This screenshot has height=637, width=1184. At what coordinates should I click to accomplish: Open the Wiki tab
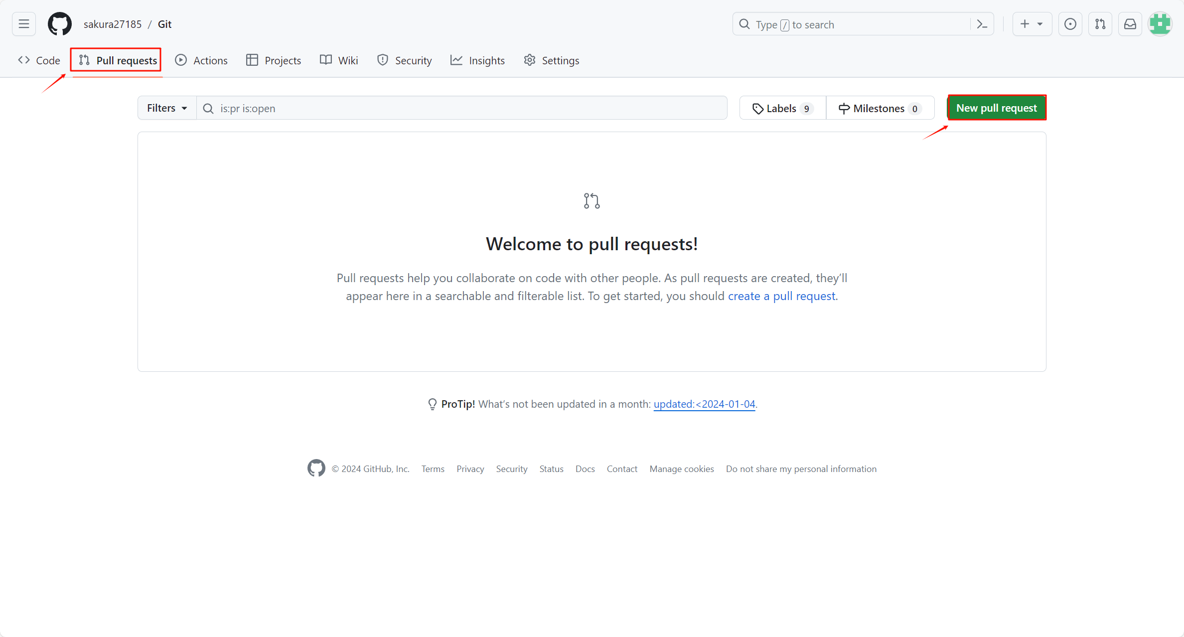[x=339, y=60]
